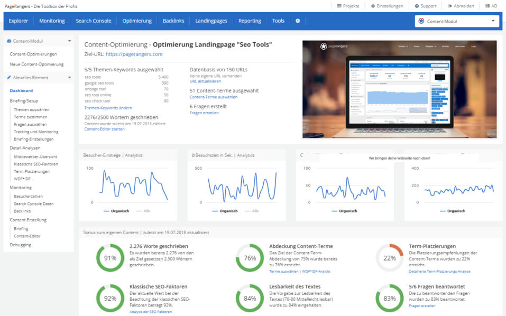Open the Reporting menu

click(x=250, y=21)
